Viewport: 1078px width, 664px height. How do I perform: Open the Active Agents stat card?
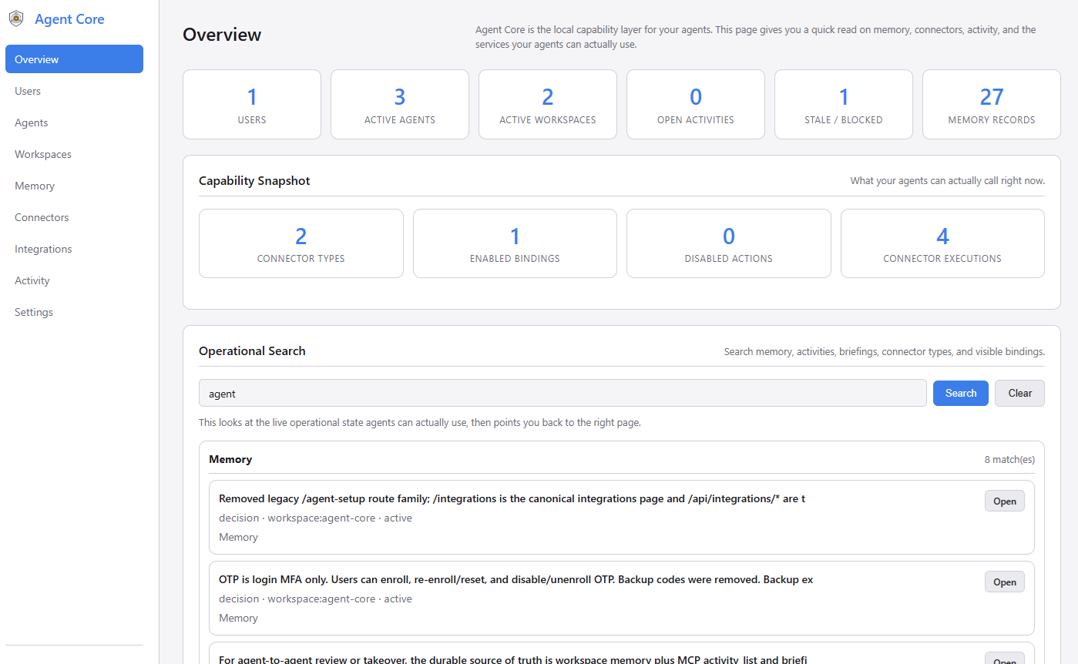[x=400, y=105]
